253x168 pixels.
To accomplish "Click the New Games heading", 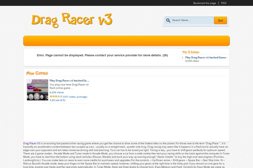I will (37, 73).
